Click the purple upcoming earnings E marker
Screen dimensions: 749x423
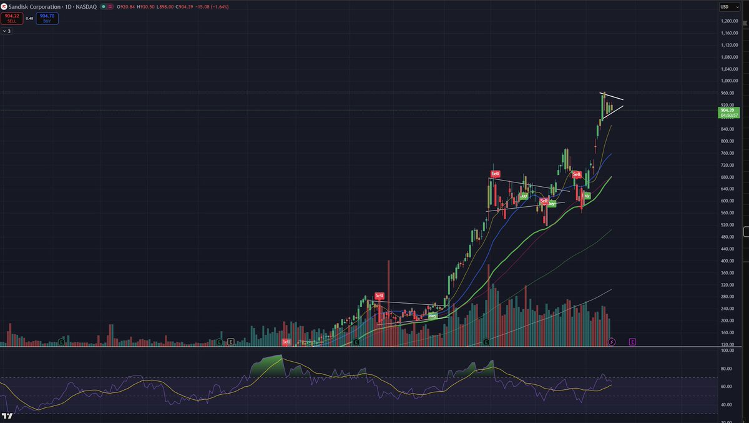click(x=632, y=342)
